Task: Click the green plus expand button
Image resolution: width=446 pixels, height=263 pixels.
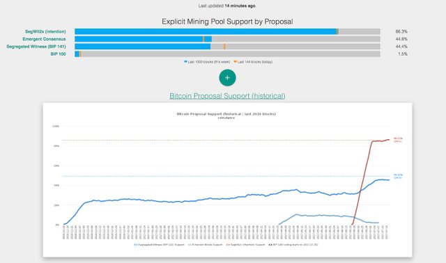Action: tap(227, 77)
